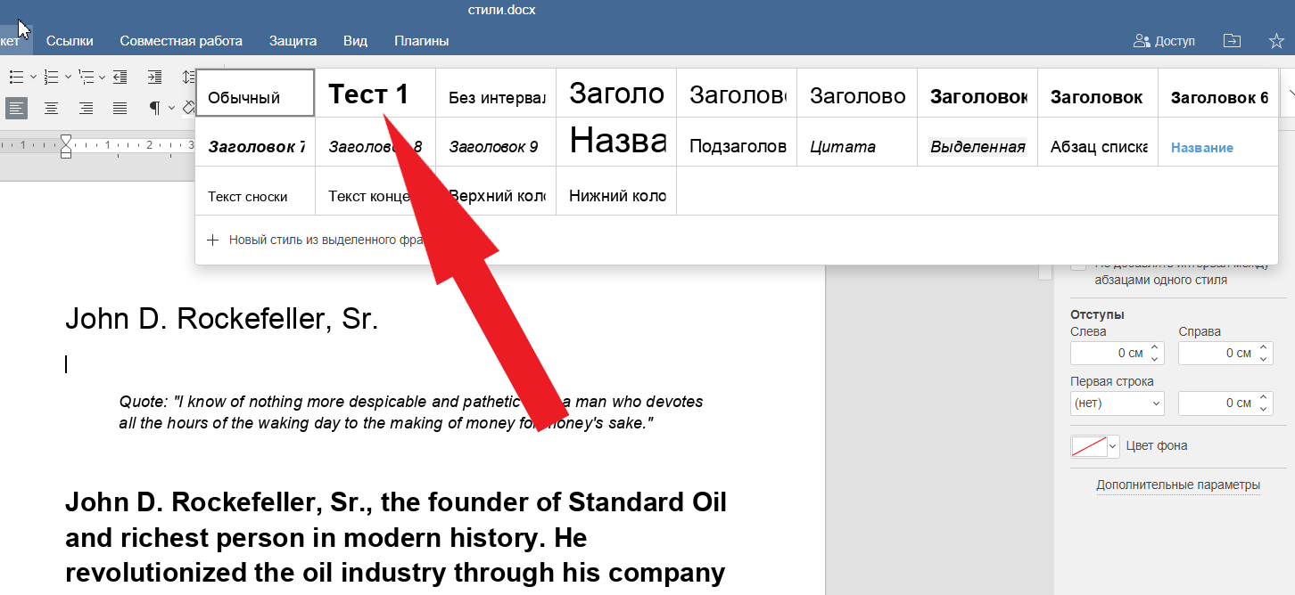The height and width of the screenshot is (595, 1295).
Task: Insert a numbered list
Action: [x=52, y=77]
